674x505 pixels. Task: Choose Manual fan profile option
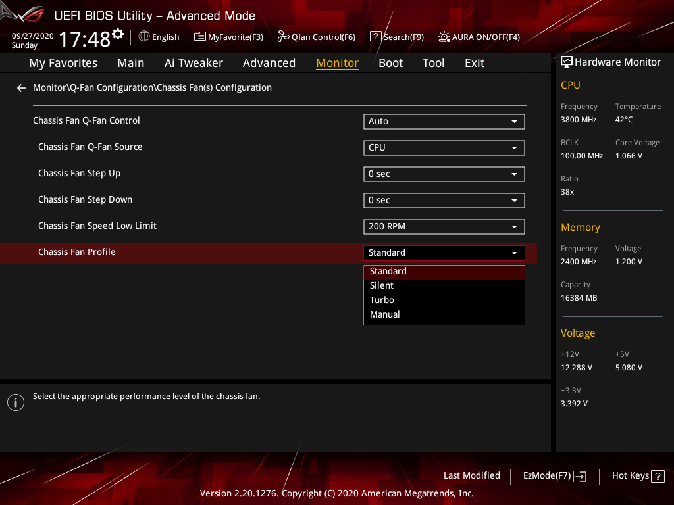444,315
